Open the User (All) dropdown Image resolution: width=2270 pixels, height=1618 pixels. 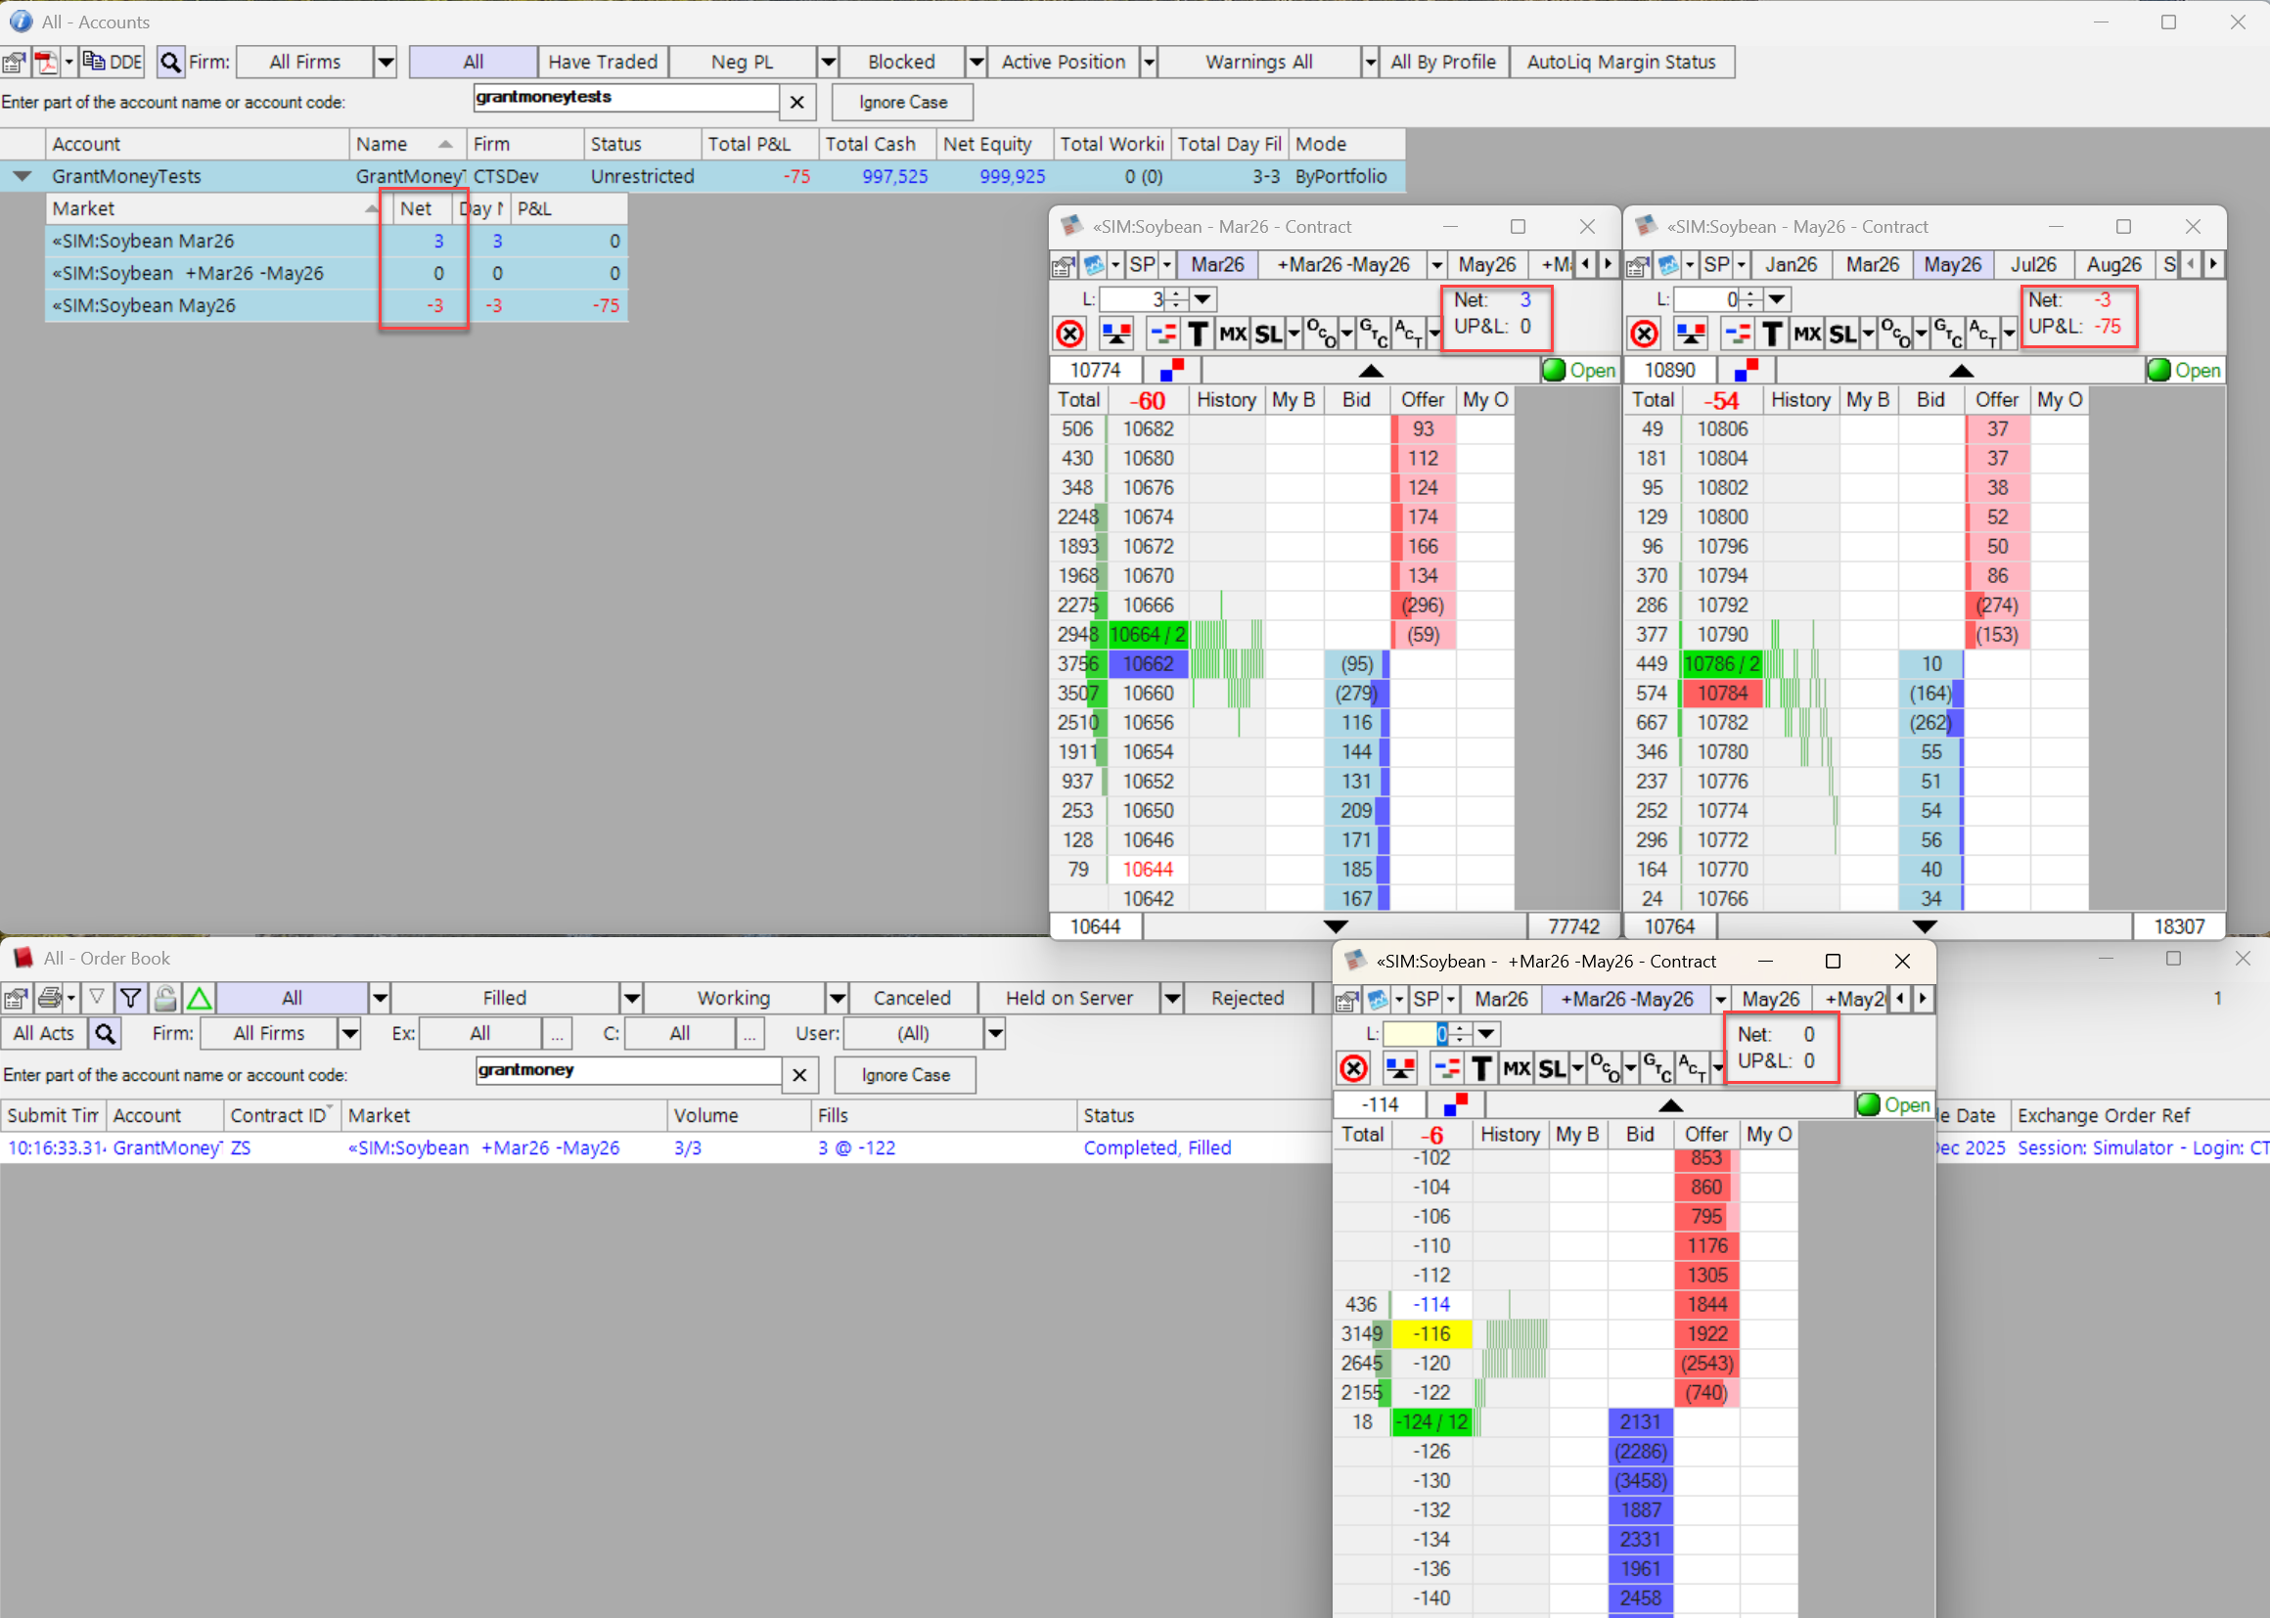pyautogui.click(x=995, y=1033)
